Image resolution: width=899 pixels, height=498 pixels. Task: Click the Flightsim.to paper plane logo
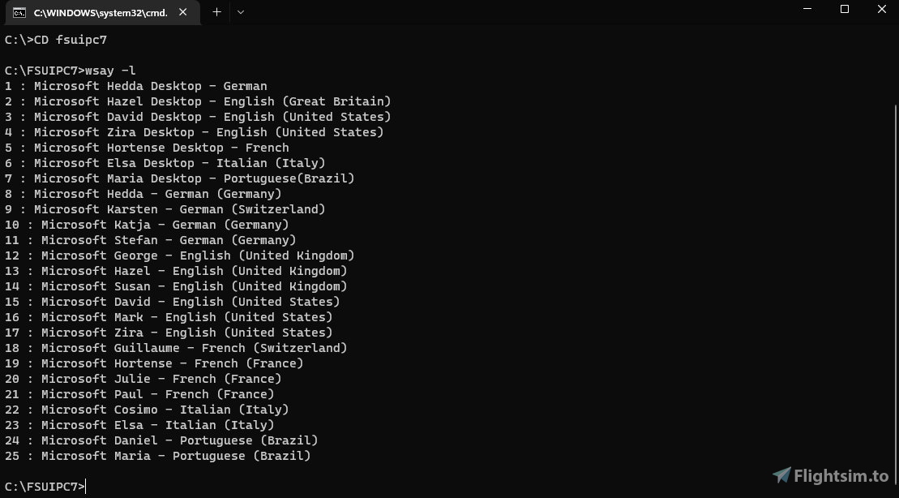[781, 475]
